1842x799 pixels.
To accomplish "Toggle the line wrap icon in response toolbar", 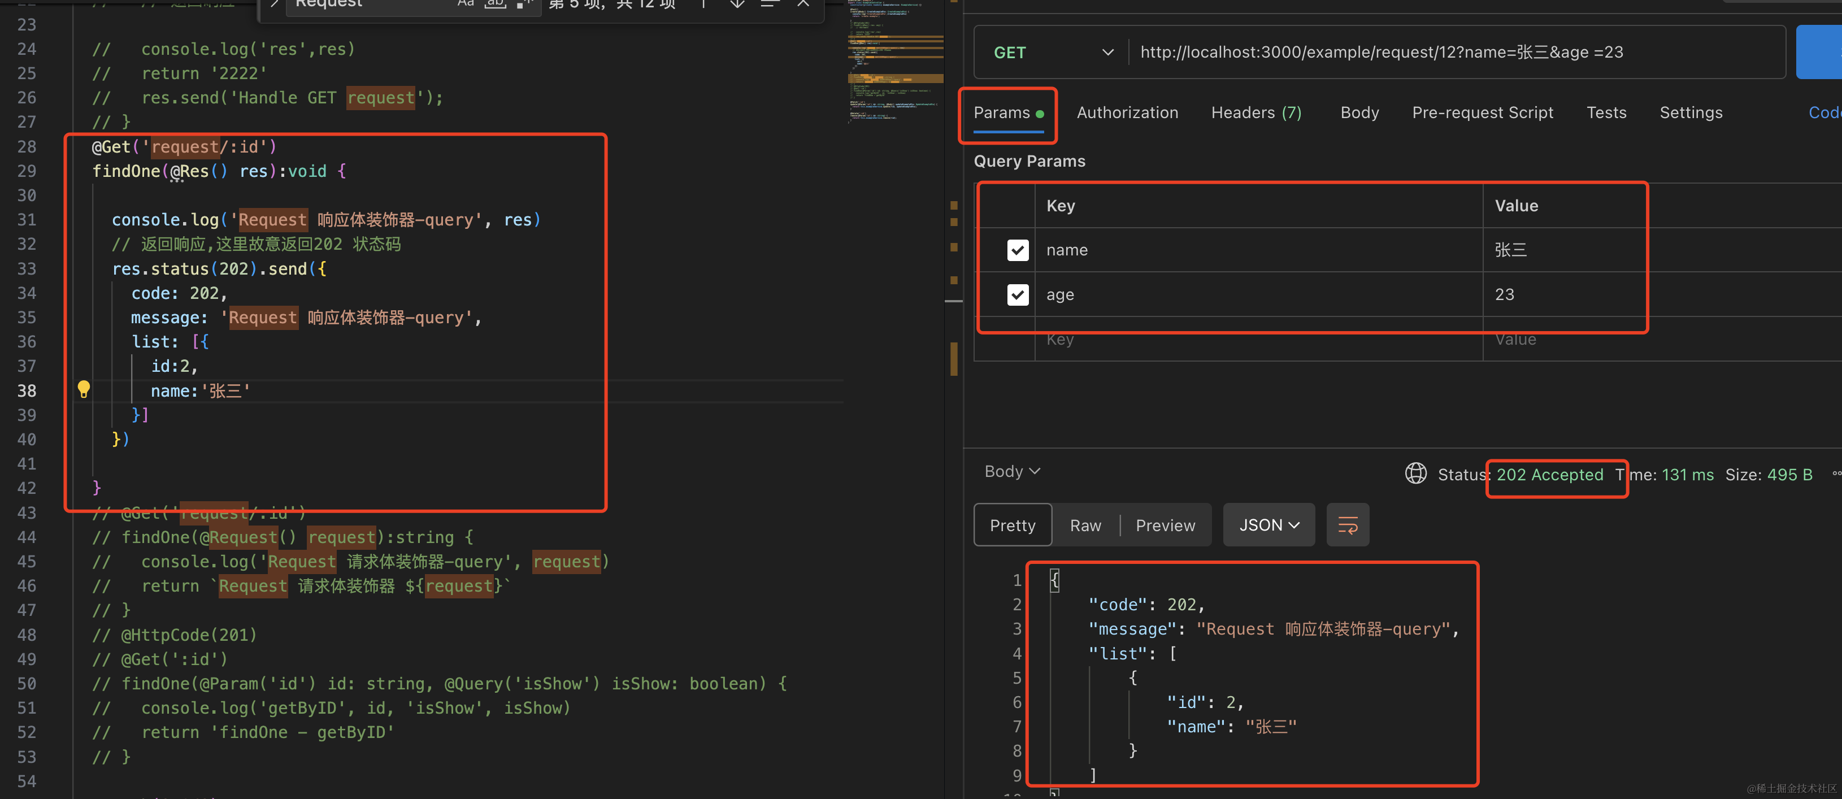I will click(1347, 525).
